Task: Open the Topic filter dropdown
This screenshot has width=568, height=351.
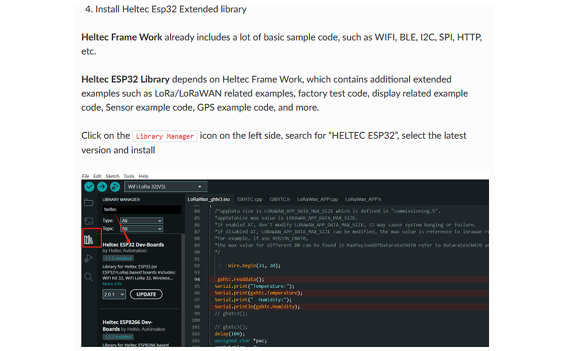Action: click(x=141, y=229)
